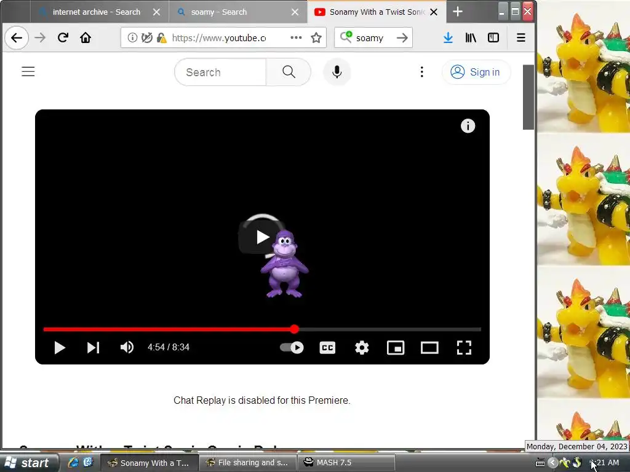
Task: Enable the miniplayer mode
Action: tap(396, 348)
